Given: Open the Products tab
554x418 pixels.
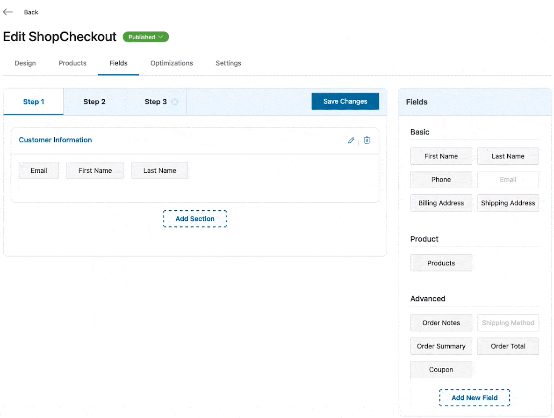Looking at the screenshot, I should (72, 63).
